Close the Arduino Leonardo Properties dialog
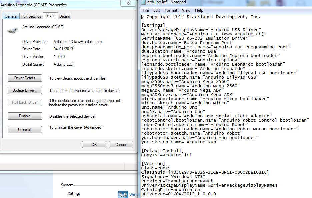Screen dimensions: 312x198 pyautogui.click(x=129, y=3)
